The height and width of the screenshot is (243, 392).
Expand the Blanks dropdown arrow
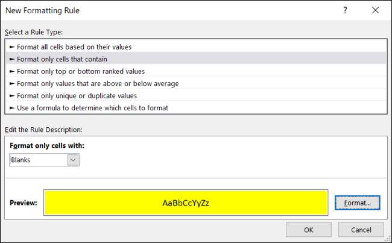click(x=73, y=160)
